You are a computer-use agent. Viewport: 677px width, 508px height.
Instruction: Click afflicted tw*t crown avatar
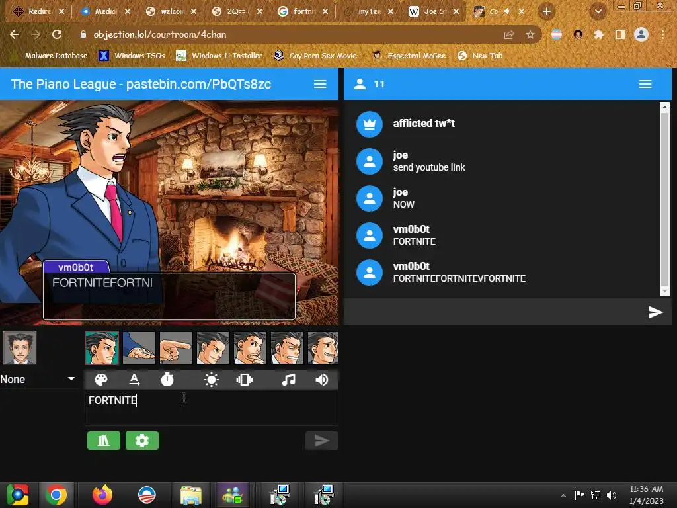(x=370, y=124)
